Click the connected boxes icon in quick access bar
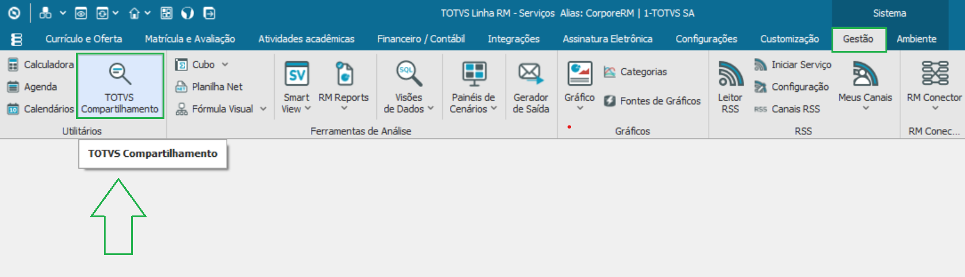Image resolution: width=965 pixels, height=277 pixels. (46, 13)
